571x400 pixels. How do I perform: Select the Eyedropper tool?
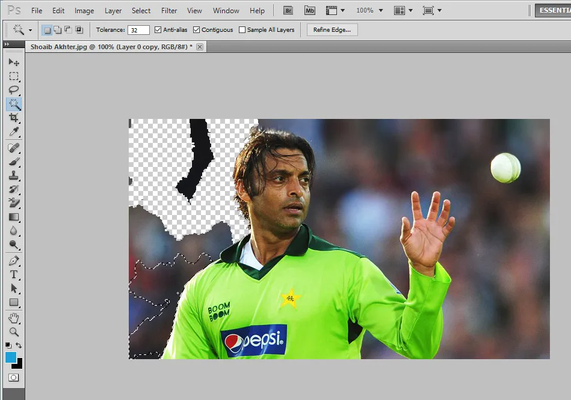point(14,132)
